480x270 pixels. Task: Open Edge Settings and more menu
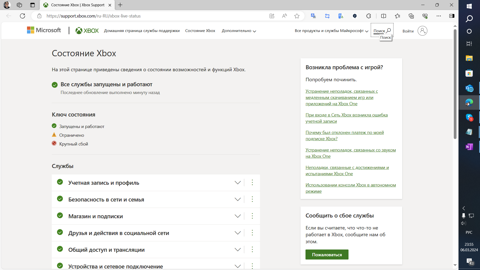(439, 16)
